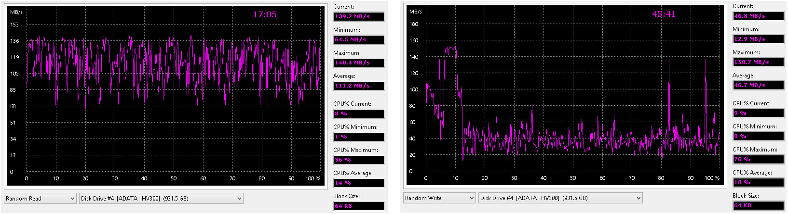This screenshot has height=214, width=788.
Task: Select the Minimum 12.9 MB/s value field
Action: click(x=758, y=39)
